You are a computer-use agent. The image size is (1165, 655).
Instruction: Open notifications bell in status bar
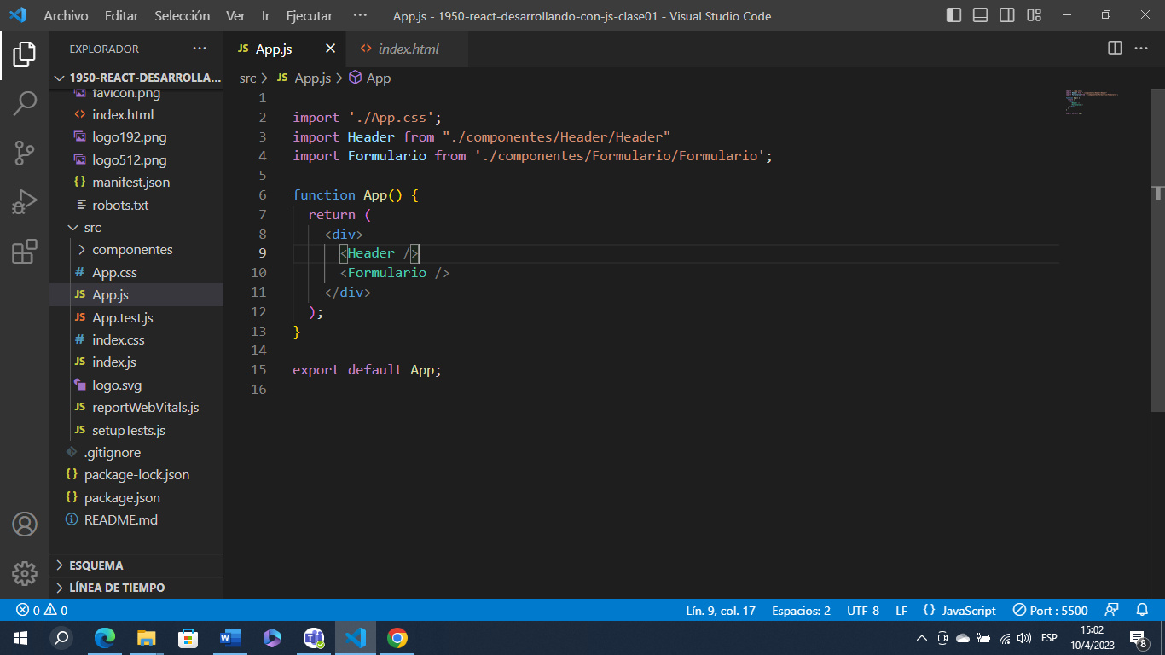pos(1142,611)
